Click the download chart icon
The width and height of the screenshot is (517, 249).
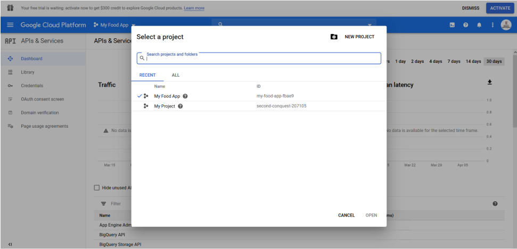490,82
